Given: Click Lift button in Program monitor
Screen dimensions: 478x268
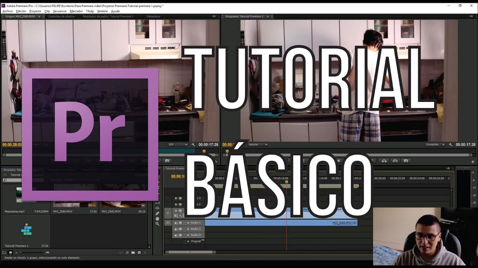Looking at the screenshot, I should pyautogui.click(x=384, y=161).
